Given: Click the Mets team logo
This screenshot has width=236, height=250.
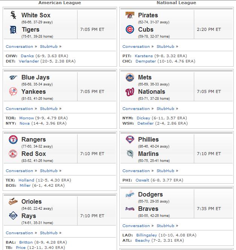Looking at the screenshot, I should (130, 77).
